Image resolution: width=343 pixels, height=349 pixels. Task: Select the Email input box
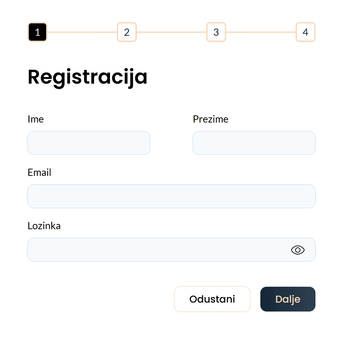point(171,196)
